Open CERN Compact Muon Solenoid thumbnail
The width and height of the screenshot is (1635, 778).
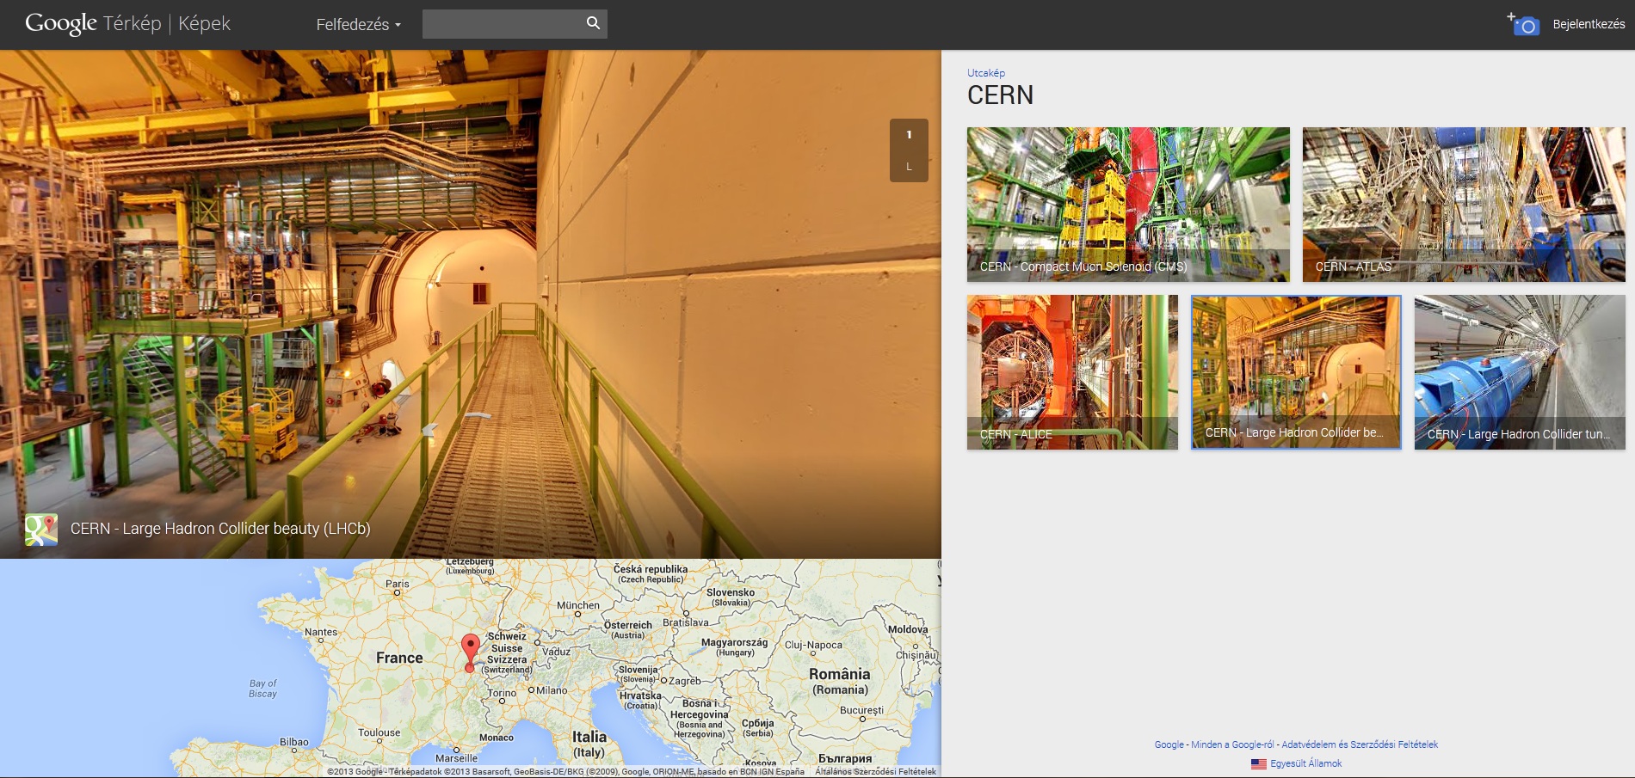click(x=1128, y=205)
